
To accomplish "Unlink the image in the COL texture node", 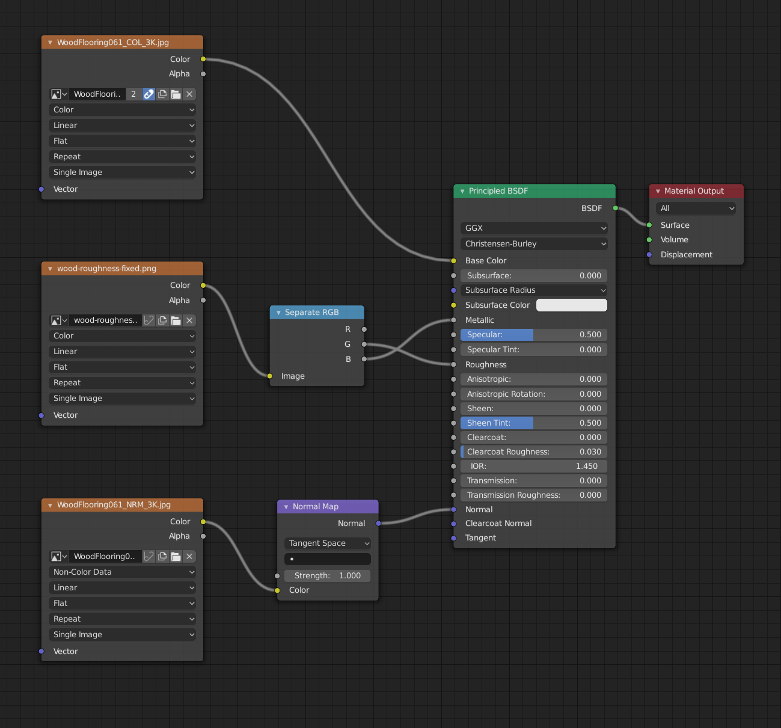I will tap(189, 94).
